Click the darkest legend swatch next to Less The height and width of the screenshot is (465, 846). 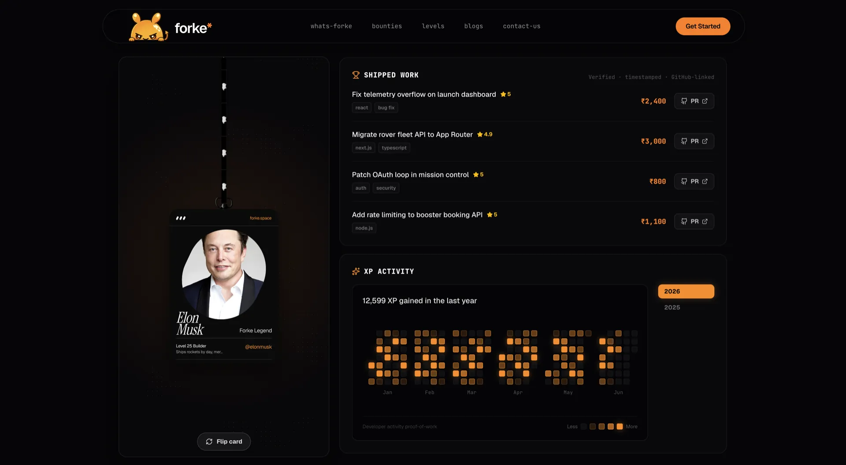[x=583, y=427]
